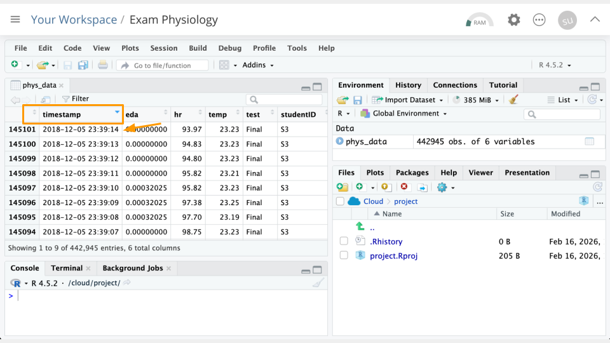610x343 pixels.
Task: Open workspace settings gear icon
Action: (513, 20)
